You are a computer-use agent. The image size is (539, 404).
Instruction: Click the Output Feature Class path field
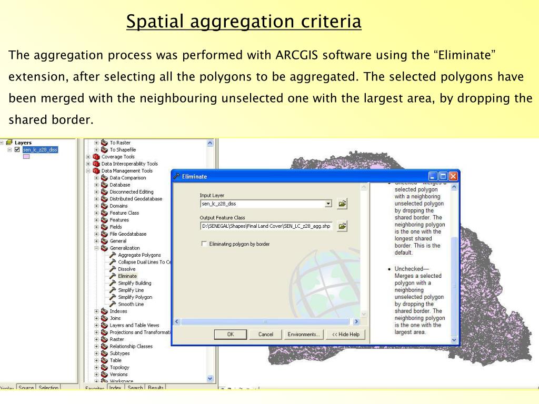266,226
